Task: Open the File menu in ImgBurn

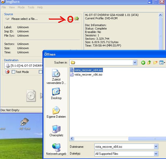Action: point(4,7)
